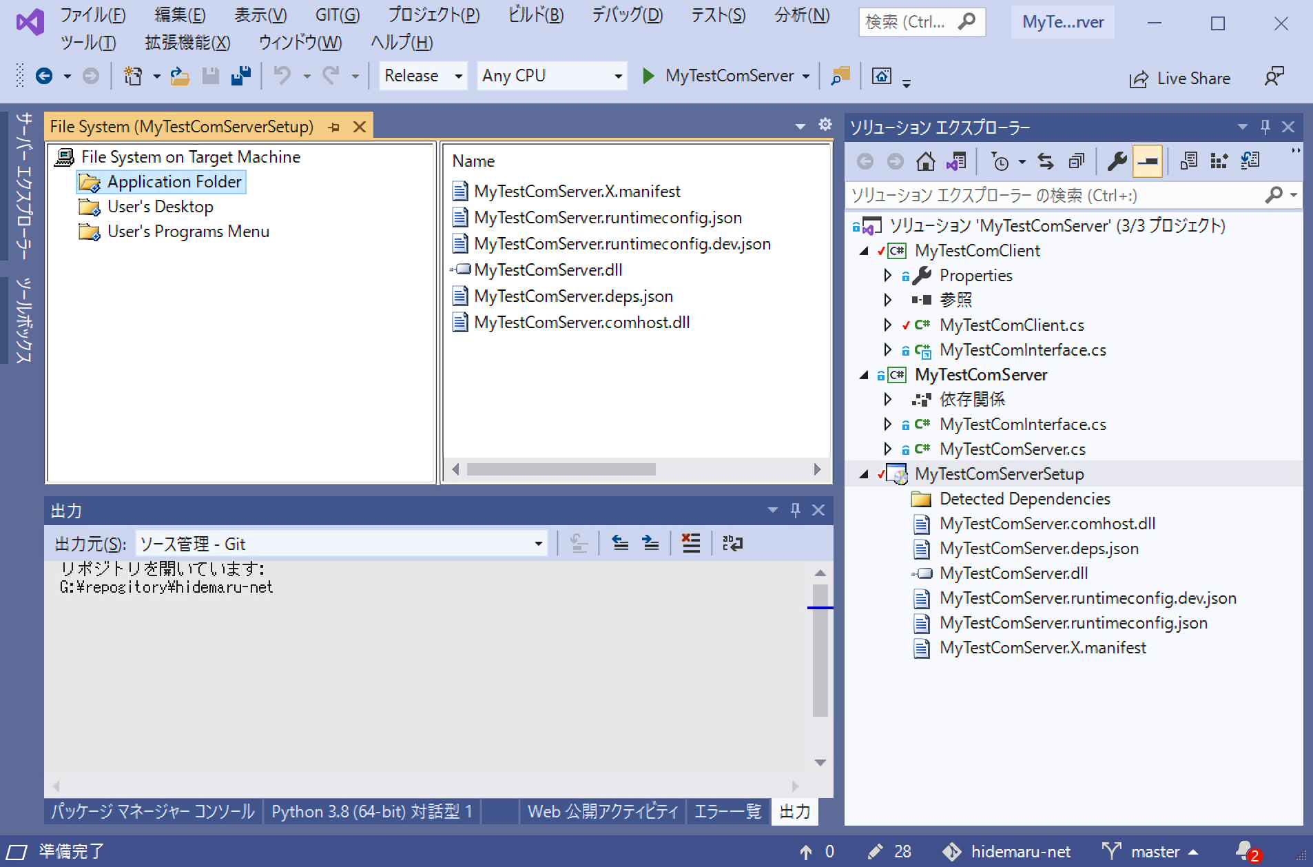This screenshot has width=1313, height=867.
Task: Click the Save All toolbar icon
Action: [240, 76]
